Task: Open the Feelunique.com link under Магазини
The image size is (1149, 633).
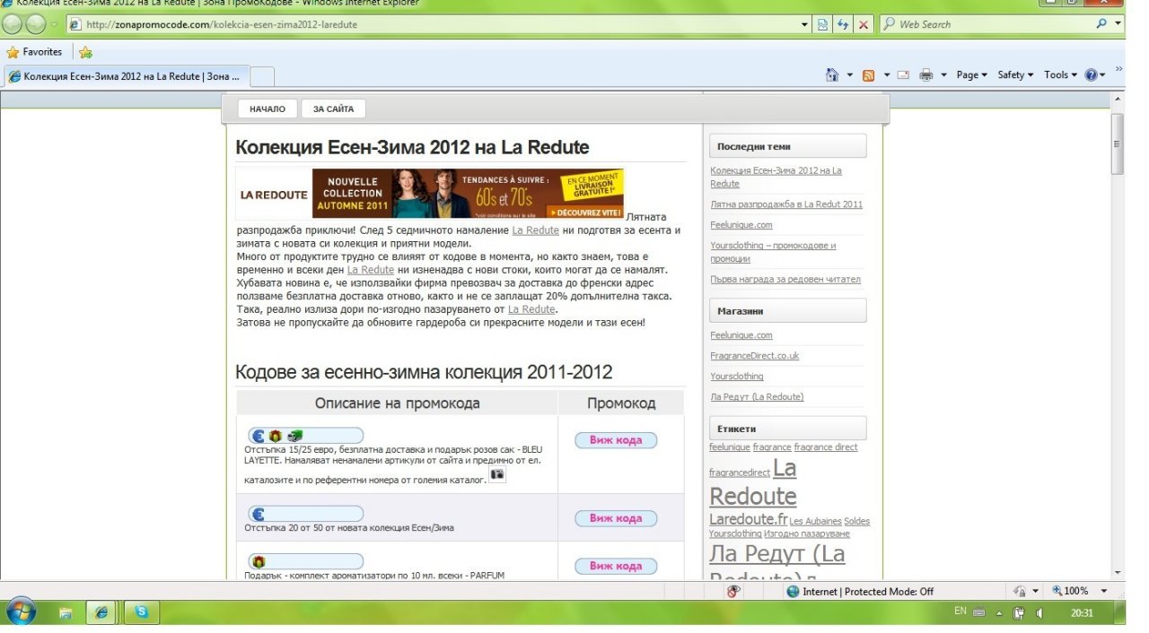Action: click(741, 335)
